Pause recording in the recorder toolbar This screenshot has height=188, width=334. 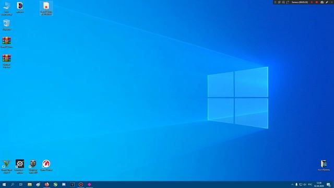[312, 2]
